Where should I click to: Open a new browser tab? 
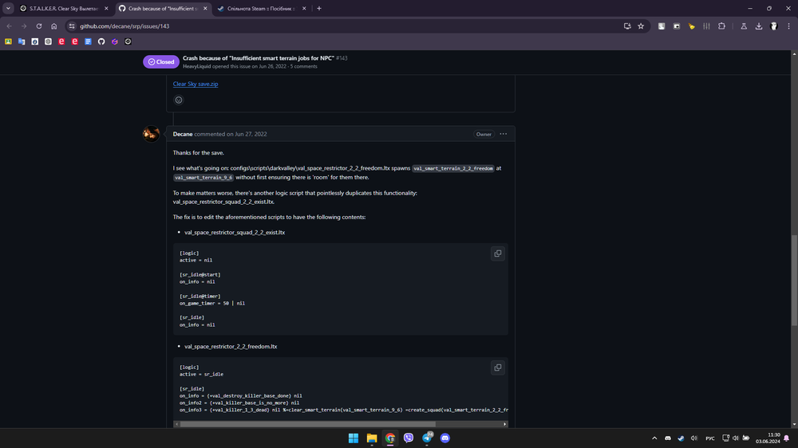319,9
